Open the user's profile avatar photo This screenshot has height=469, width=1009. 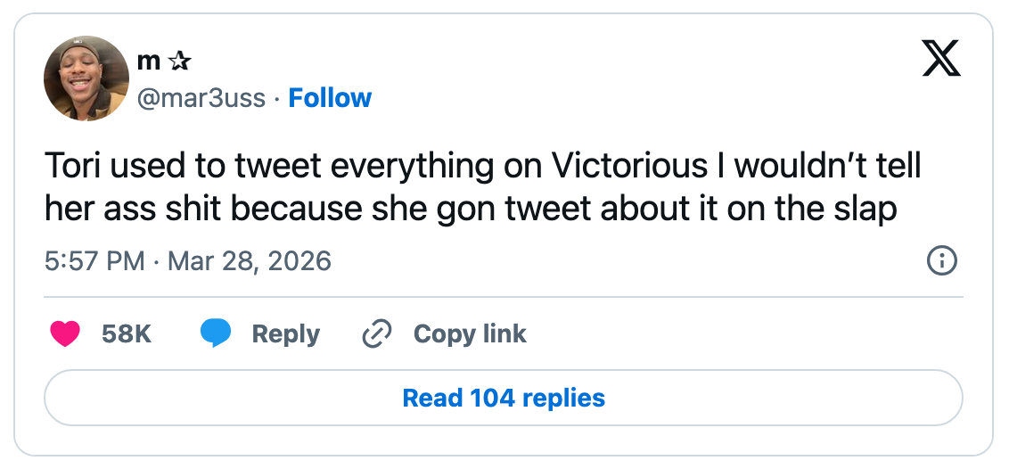tap(86, 78)
